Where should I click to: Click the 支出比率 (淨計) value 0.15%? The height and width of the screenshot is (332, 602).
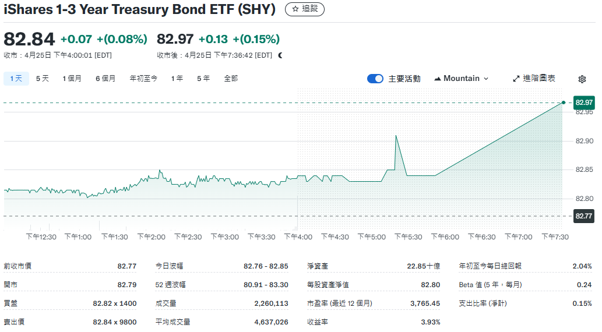[582, 303]
